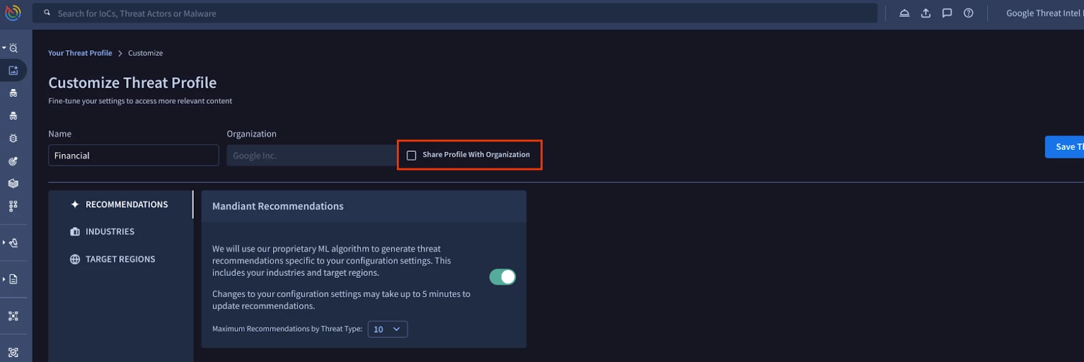Click the Mandiant Recommendations panel header
Viewport: 1084px width, 362px height.
pyautogui.click(x=364, y=206)
